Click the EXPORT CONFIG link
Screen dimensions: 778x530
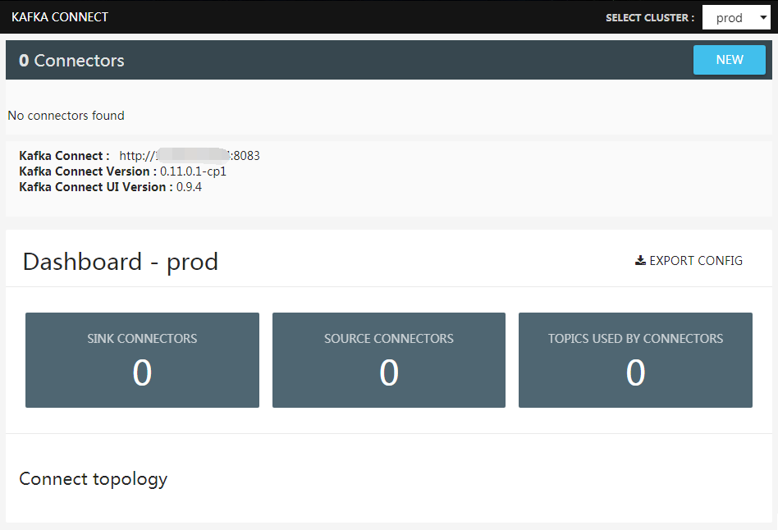pos(696,260)
